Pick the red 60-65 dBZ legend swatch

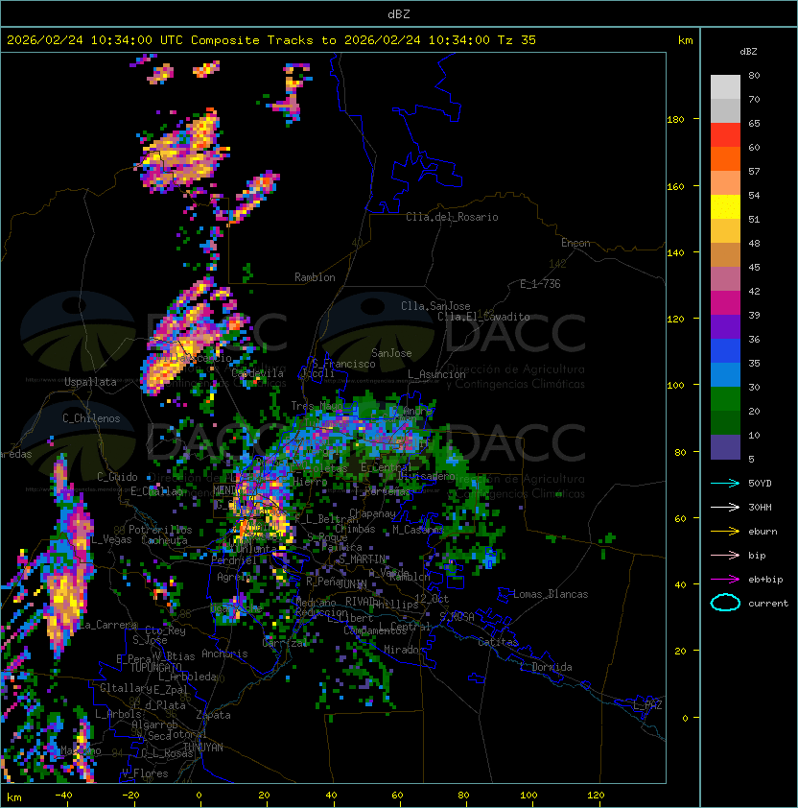(x=725, y=135)
